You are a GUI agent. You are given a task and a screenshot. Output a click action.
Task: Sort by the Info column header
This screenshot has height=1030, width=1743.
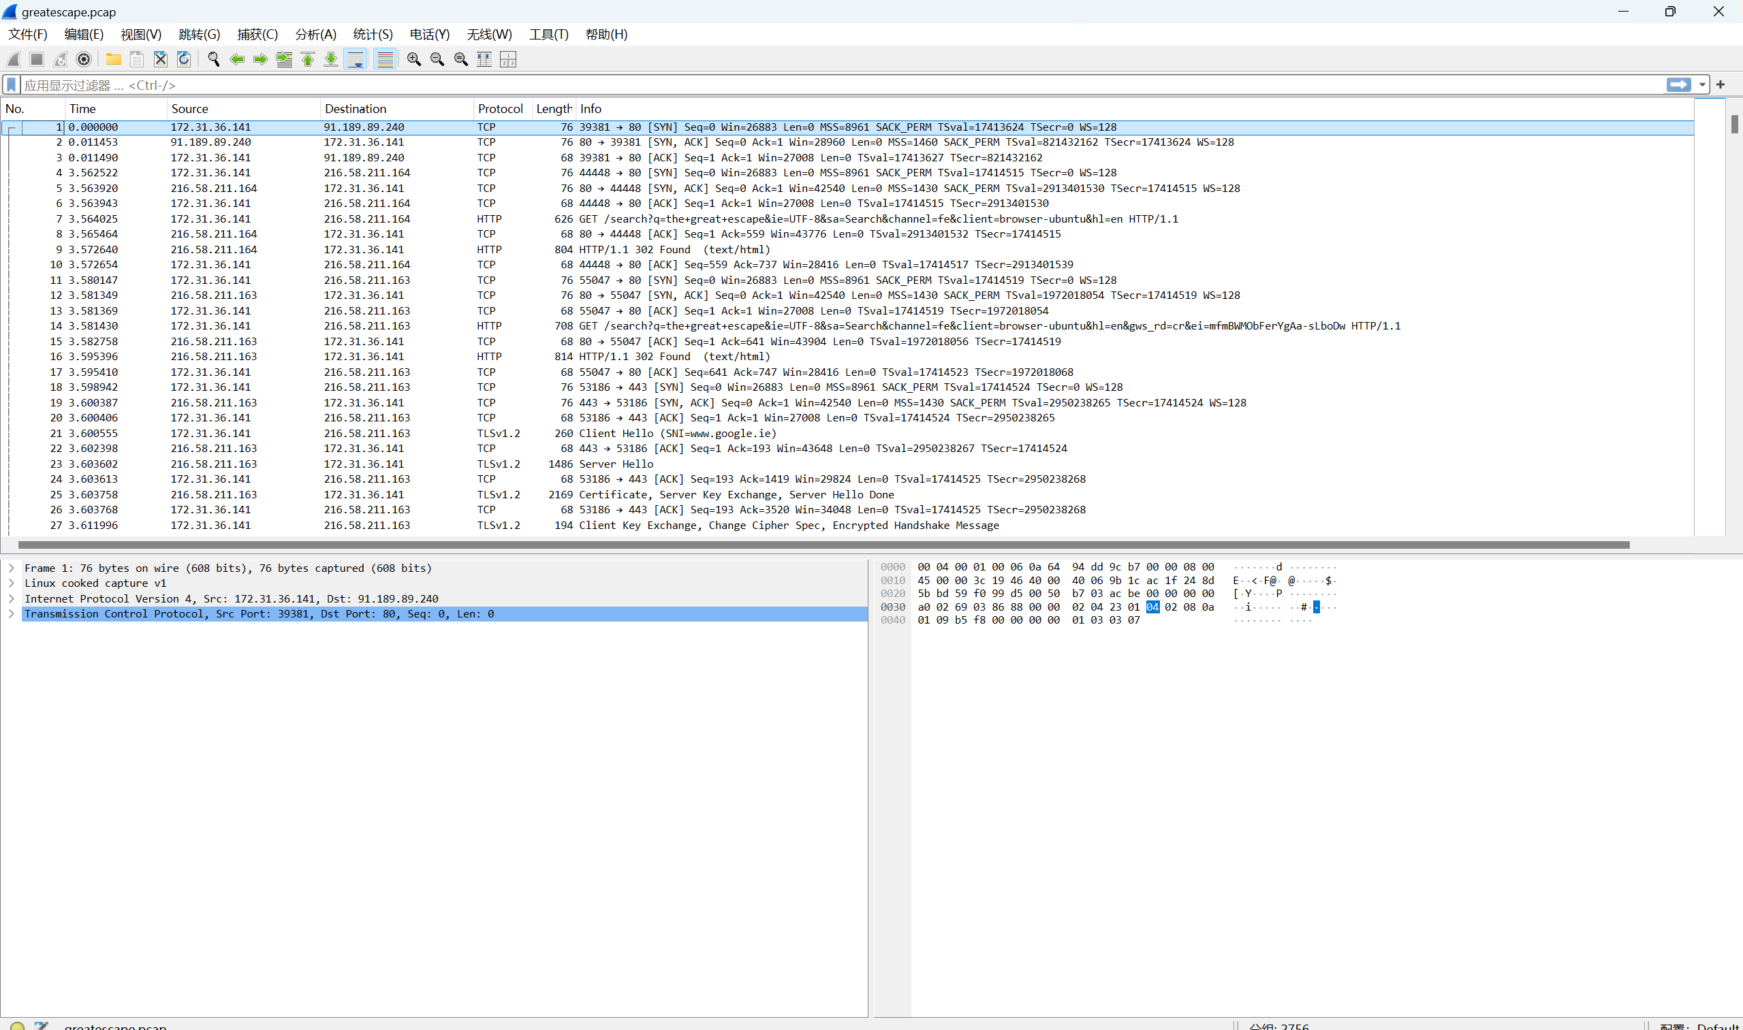(1135, 109)
